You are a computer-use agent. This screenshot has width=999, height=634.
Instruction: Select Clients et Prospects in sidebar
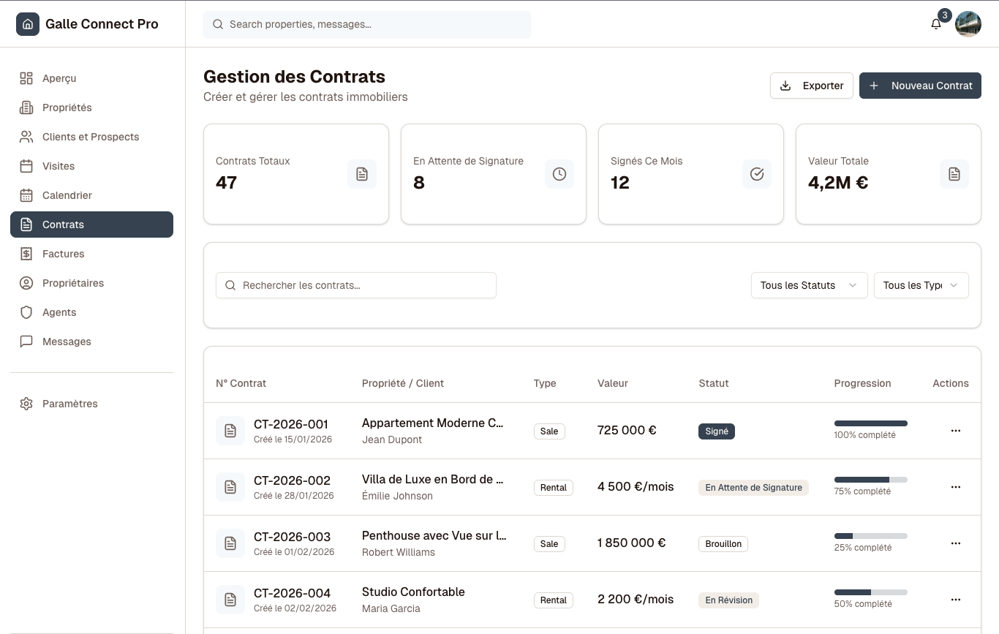pyautogui.click(x=91, y=137)
